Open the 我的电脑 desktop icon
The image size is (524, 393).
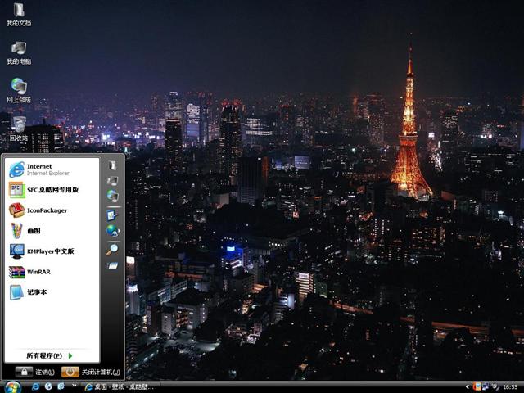point(19,52)
